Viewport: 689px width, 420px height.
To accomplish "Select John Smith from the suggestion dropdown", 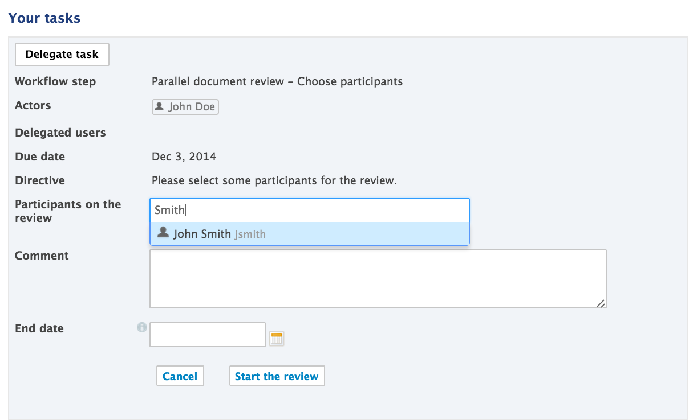I will (x=310, y=233).
